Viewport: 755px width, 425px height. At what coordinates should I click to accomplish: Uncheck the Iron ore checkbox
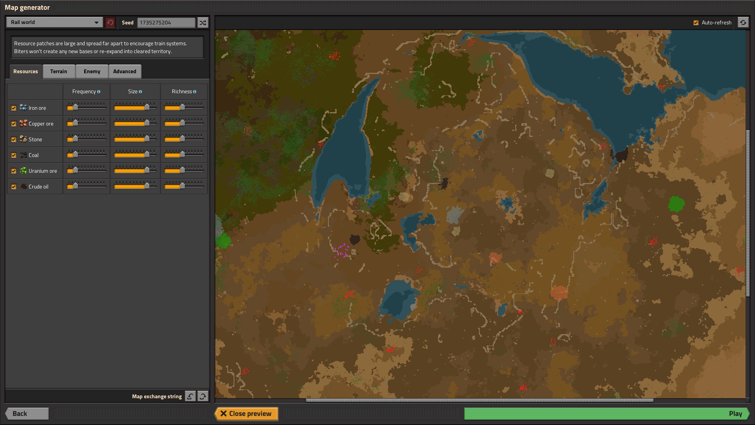point(14,108)
